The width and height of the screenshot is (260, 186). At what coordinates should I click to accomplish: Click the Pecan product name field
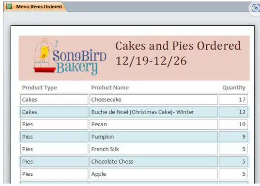pyautogui.click(x=153, y=124)
